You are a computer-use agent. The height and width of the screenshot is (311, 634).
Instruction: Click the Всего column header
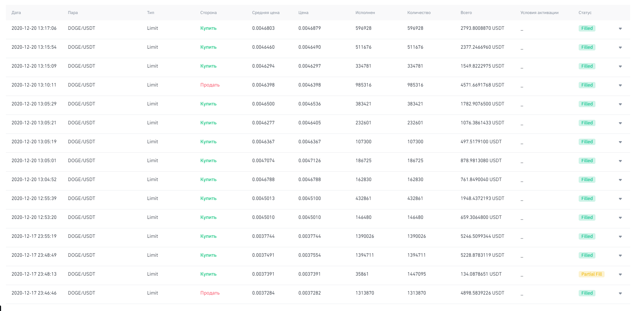click(466, 13)
